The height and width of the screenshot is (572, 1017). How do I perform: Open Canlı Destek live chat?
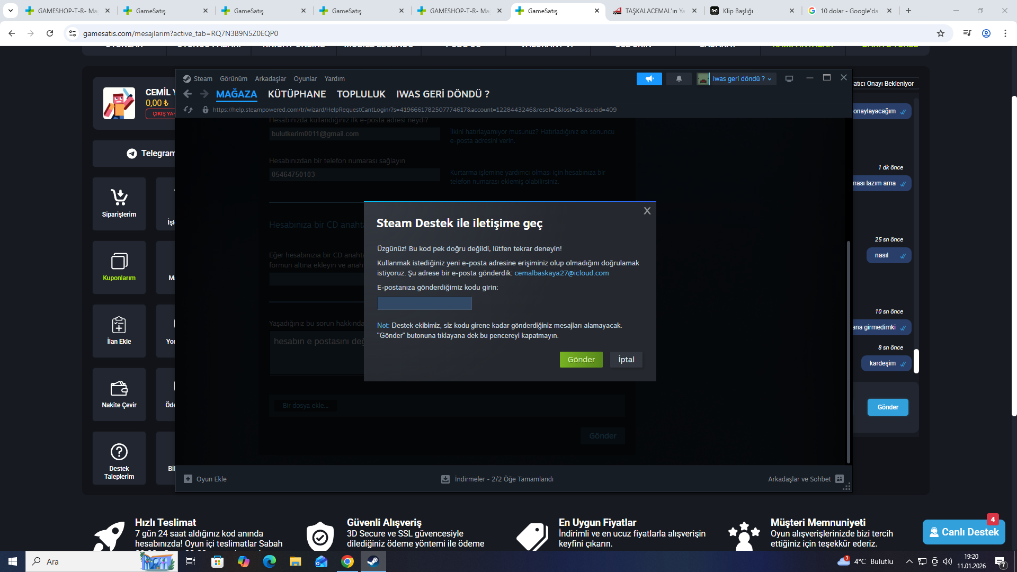pyautogui.click(x=964, y=532)
